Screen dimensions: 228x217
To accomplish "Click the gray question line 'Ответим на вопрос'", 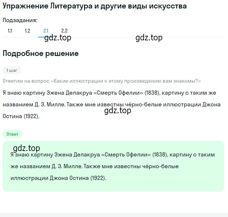I will (102, 81).
